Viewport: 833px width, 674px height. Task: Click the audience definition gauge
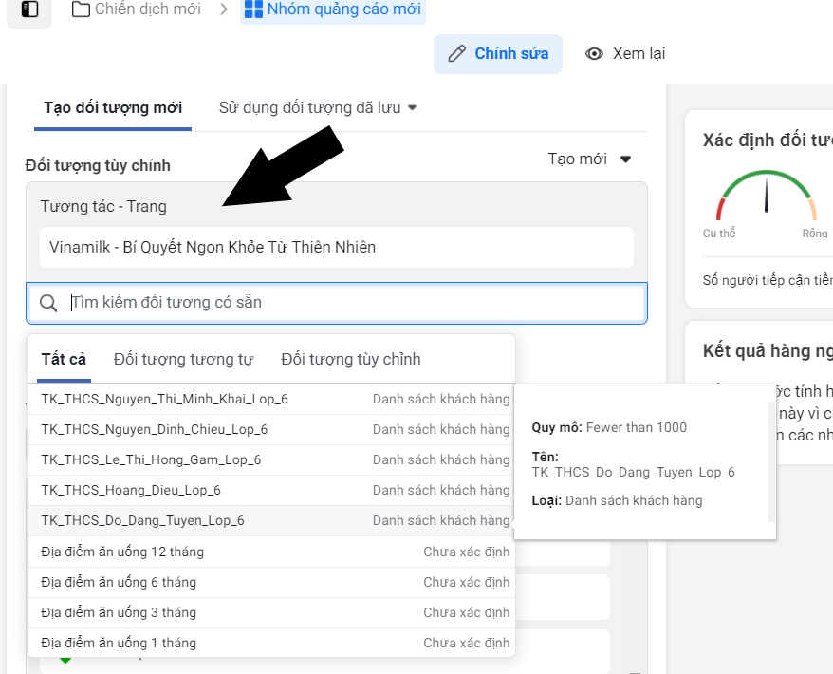point(766,196)
